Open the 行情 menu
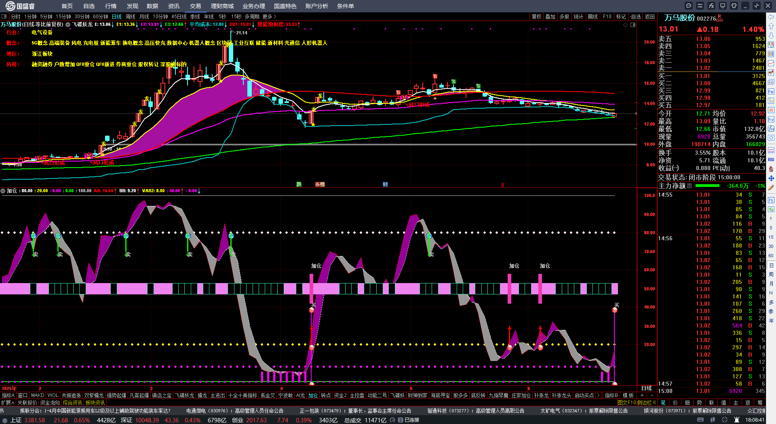The height and width of the screenshot is (424, 776). click(x=111, y=6)
